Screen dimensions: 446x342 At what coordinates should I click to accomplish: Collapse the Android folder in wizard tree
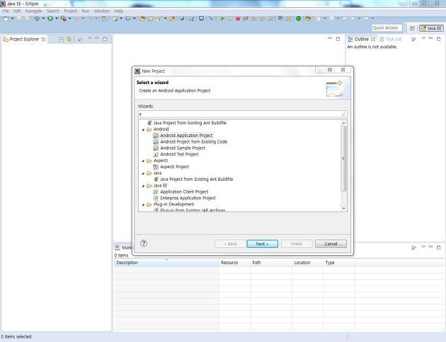pyautogui.click(x=143, y=129)
